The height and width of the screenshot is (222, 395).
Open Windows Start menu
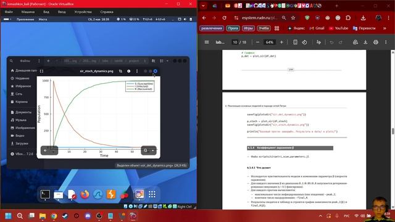[x=8, y=216]
